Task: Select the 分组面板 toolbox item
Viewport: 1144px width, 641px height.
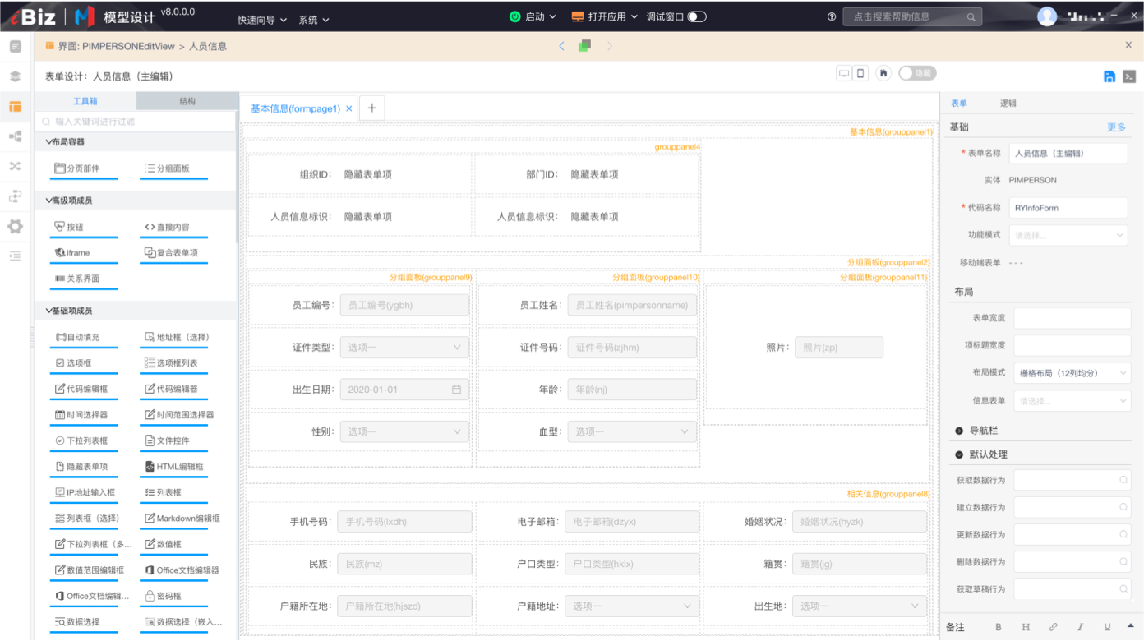Action: click(173, 168)
